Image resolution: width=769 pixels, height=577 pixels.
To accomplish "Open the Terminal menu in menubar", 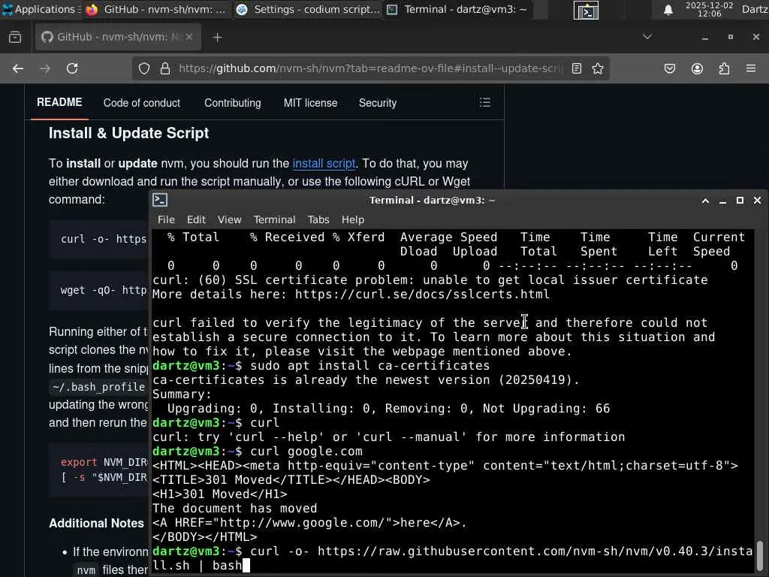I will point(274,220).
